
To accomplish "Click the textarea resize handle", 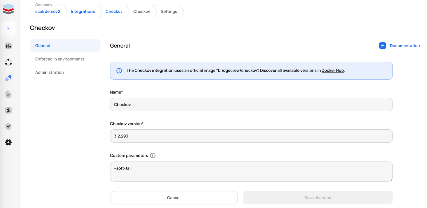I will pyautogui.click(x=390, y=180).
